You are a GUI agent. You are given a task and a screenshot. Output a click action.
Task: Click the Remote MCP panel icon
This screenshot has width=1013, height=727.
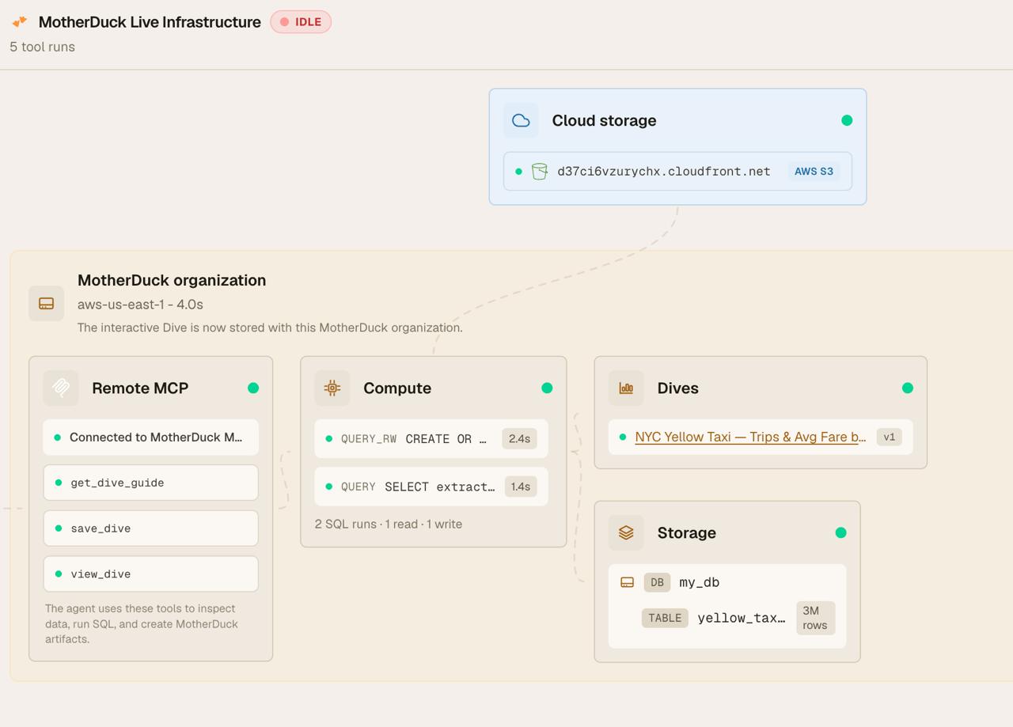click(61, 388)
